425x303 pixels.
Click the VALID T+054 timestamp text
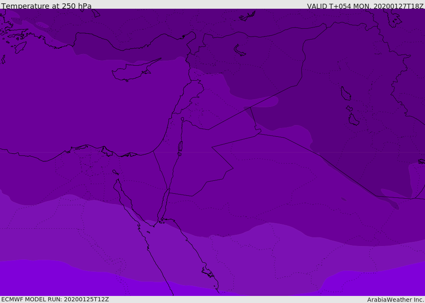click(365, 6)
